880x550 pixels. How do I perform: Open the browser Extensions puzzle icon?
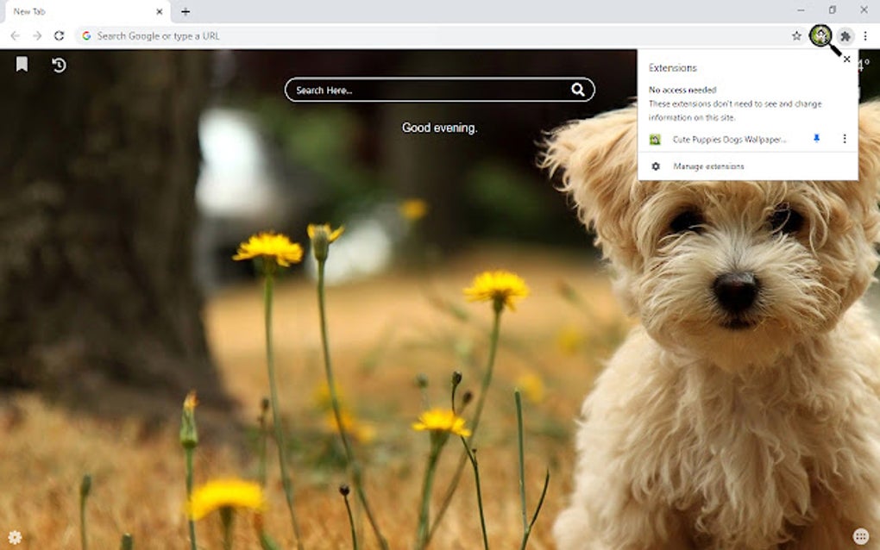pos(845,36)
